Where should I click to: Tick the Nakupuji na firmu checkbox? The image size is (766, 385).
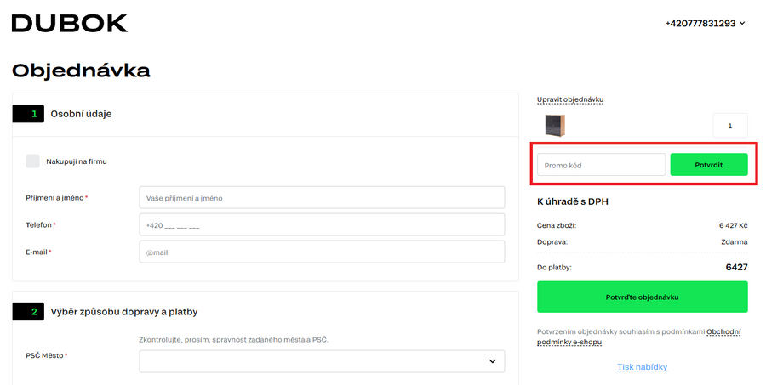coord(32,161)
